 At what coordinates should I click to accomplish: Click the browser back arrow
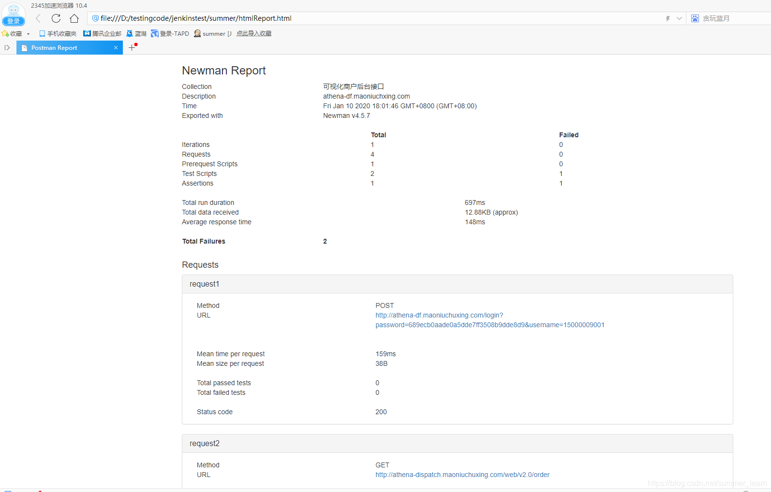pyautogui.click(x=38, y=18)
